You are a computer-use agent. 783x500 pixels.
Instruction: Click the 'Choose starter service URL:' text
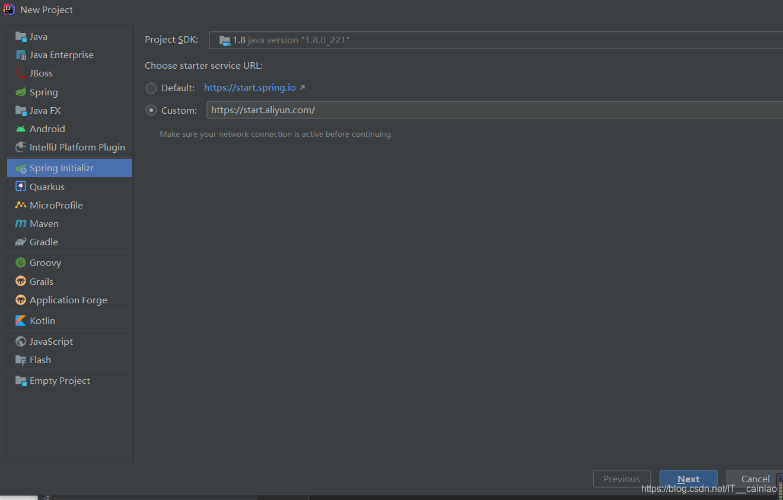point(203,66)
